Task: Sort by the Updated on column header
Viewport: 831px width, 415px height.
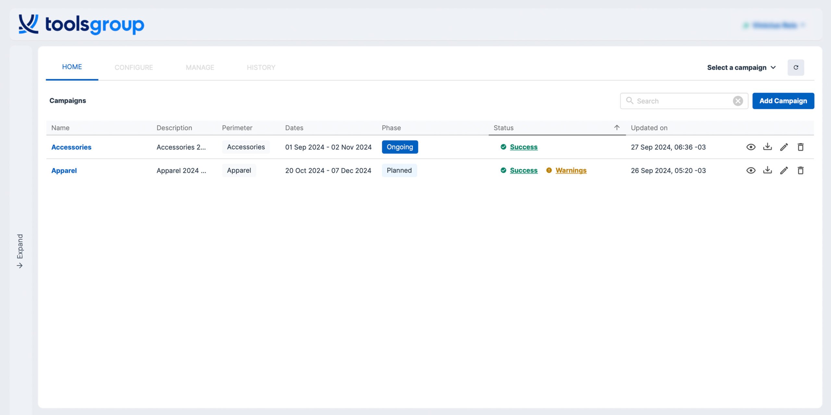Action: 649,128
